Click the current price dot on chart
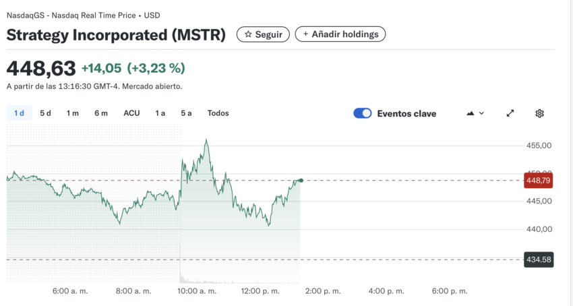Viewport: 573px width, 306px height. (x=301, y=180)
